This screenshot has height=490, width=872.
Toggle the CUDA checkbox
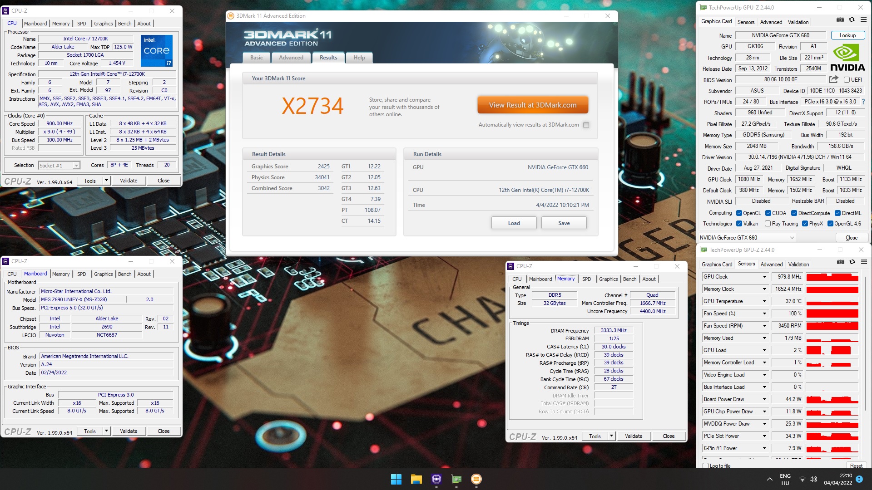pyautogui.click(x=768, y=213)
